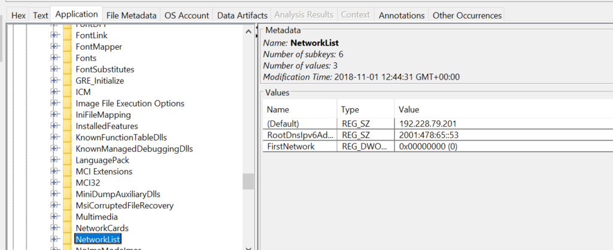Click the MiniDumpAuxiliaryDlls folder icon
This screenshot has height=250, width=613.
(67, 194)
